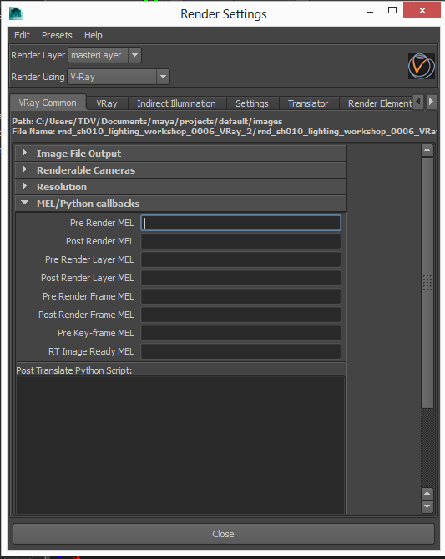Minimize the Render Settings window
Image resolution: width=445 pixels, height=559 pixels.
coord(370,12)
